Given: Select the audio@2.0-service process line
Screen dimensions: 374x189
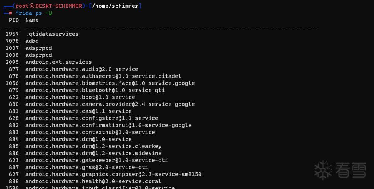Looking at the screenshot, I should click(x=82, y=69).
